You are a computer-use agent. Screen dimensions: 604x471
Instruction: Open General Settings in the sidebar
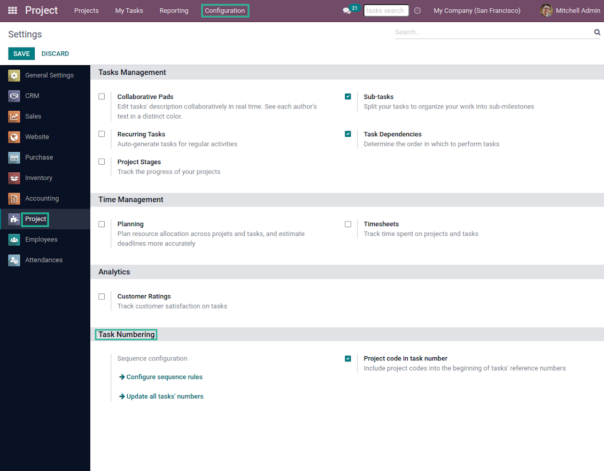45,75
